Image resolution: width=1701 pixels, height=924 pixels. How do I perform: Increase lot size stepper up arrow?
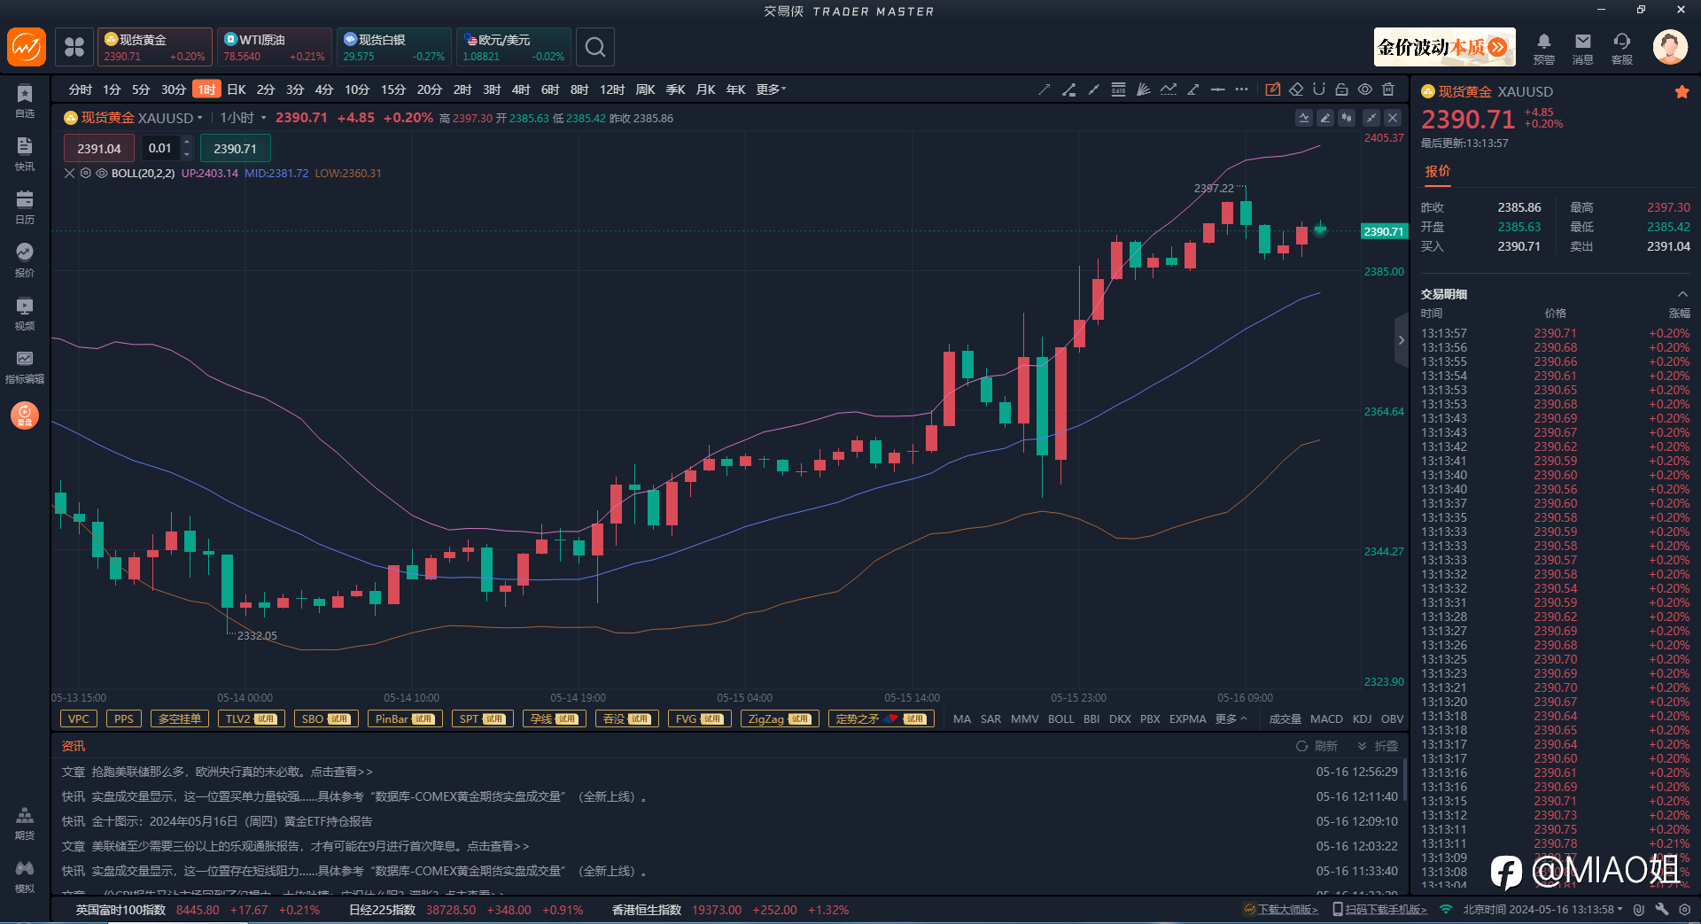[x=186, y=142]
